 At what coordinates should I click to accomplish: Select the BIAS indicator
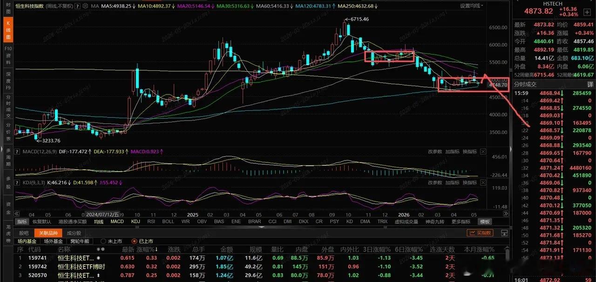pyautogui.click(x=219, y=222)
